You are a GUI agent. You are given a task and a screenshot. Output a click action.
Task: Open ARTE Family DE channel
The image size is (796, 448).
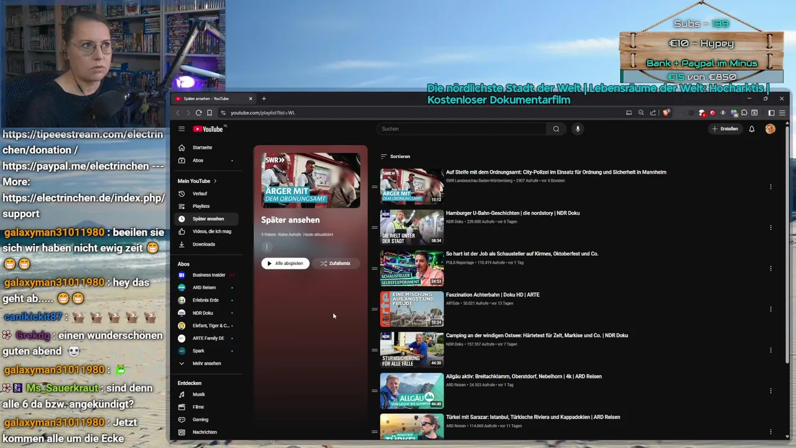tap(206, 338)
